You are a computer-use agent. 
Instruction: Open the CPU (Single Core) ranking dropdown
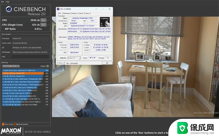click(11, 66)
